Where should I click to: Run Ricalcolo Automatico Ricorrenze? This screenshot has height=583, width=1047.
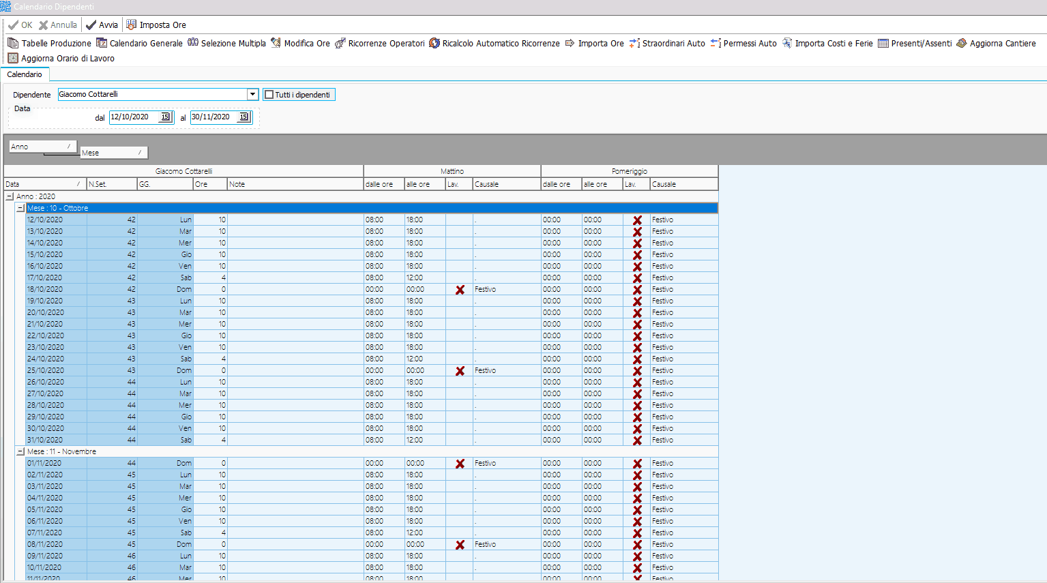[x=495, y=43]
